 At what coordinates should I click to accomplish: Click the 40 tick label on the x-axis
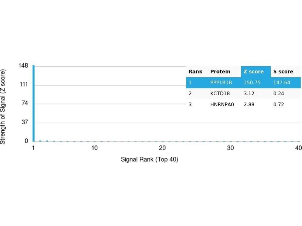point(298,148)
